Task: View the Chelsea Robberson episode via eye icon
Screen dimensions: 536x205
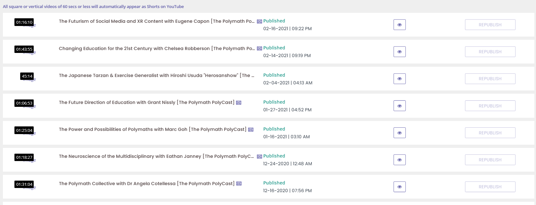Action: point(399,52)
